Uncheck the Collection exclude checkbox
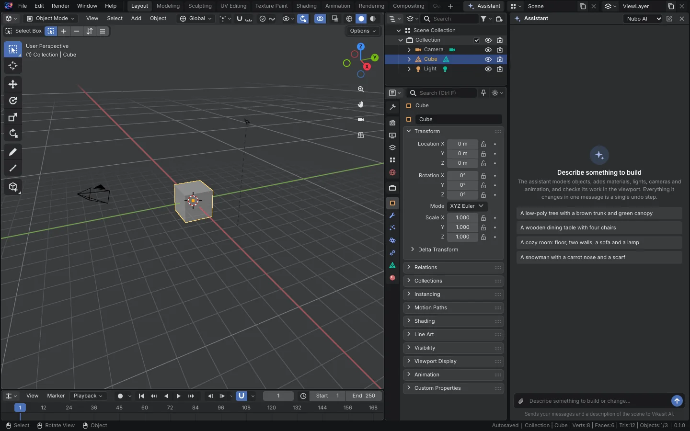This screenshot has width=690, height=431. point(477,40)
